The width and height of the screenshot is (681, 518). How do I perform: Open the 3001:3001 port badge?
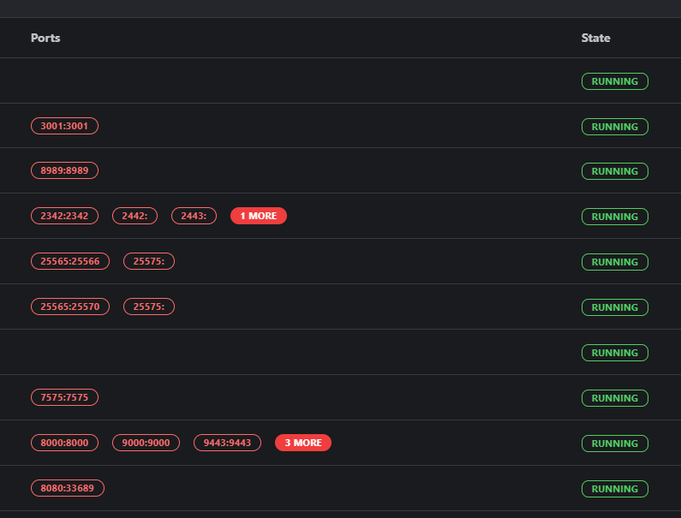(x=64, y=126)
